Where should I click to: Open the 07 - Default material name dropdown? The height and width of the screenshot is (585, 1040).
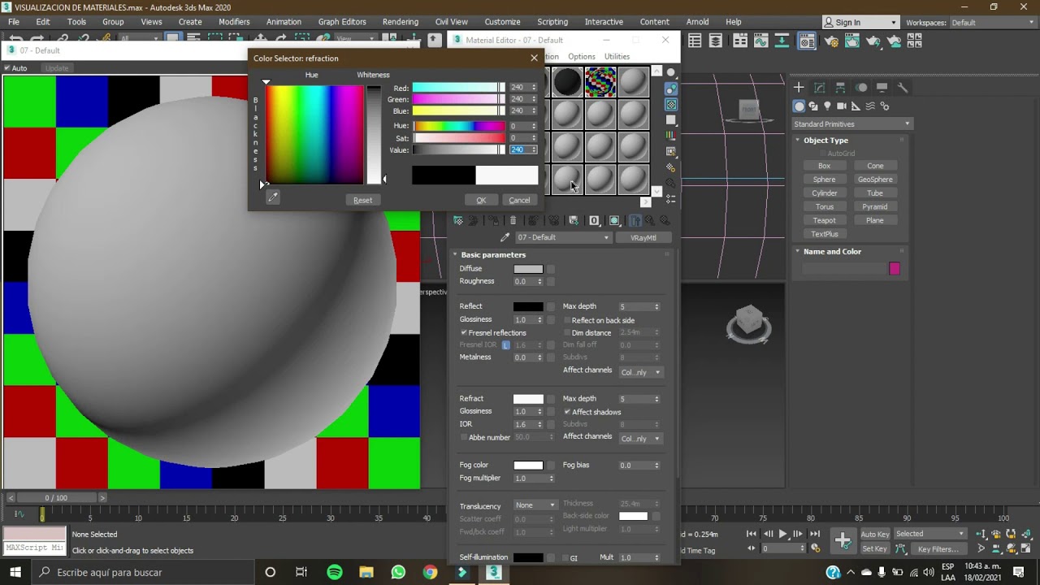tap(562, 237)
